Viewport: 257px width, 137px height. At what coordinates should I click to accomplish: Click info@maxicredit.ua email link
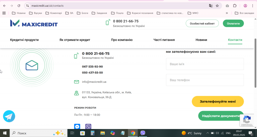click(94, 82)
